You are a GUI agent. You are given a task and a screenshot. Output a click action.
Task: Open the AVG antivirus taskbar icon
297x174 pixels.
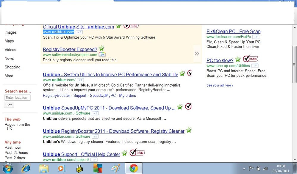click(x=98, y=168)
